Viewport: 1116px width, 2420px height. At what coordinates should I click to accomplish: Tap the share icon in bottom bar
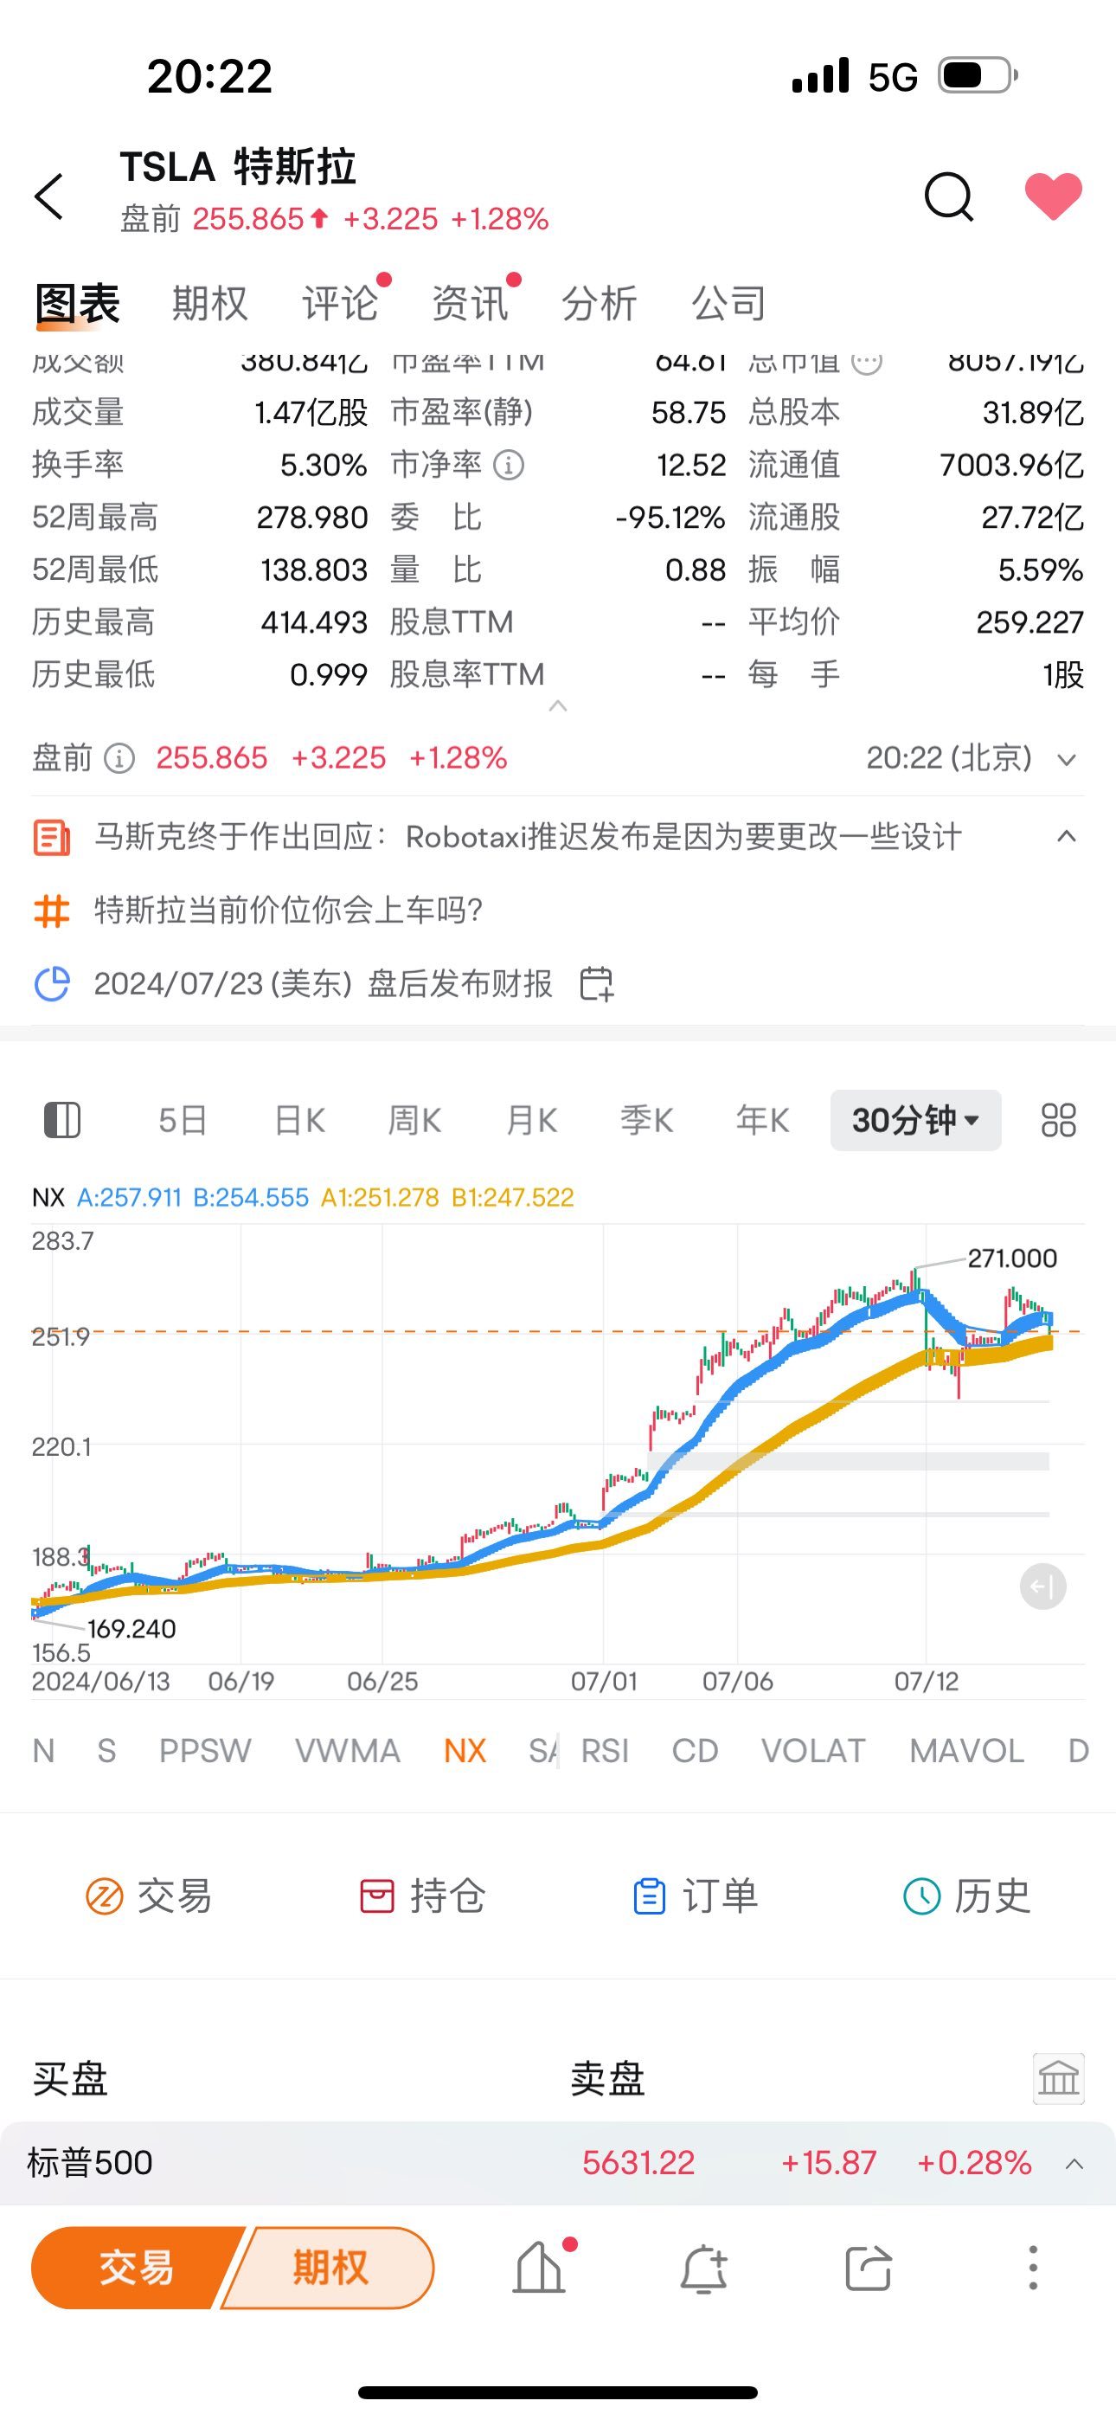pos(868,2269)
